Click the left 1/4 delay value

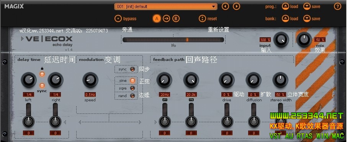tap(29, 95)
